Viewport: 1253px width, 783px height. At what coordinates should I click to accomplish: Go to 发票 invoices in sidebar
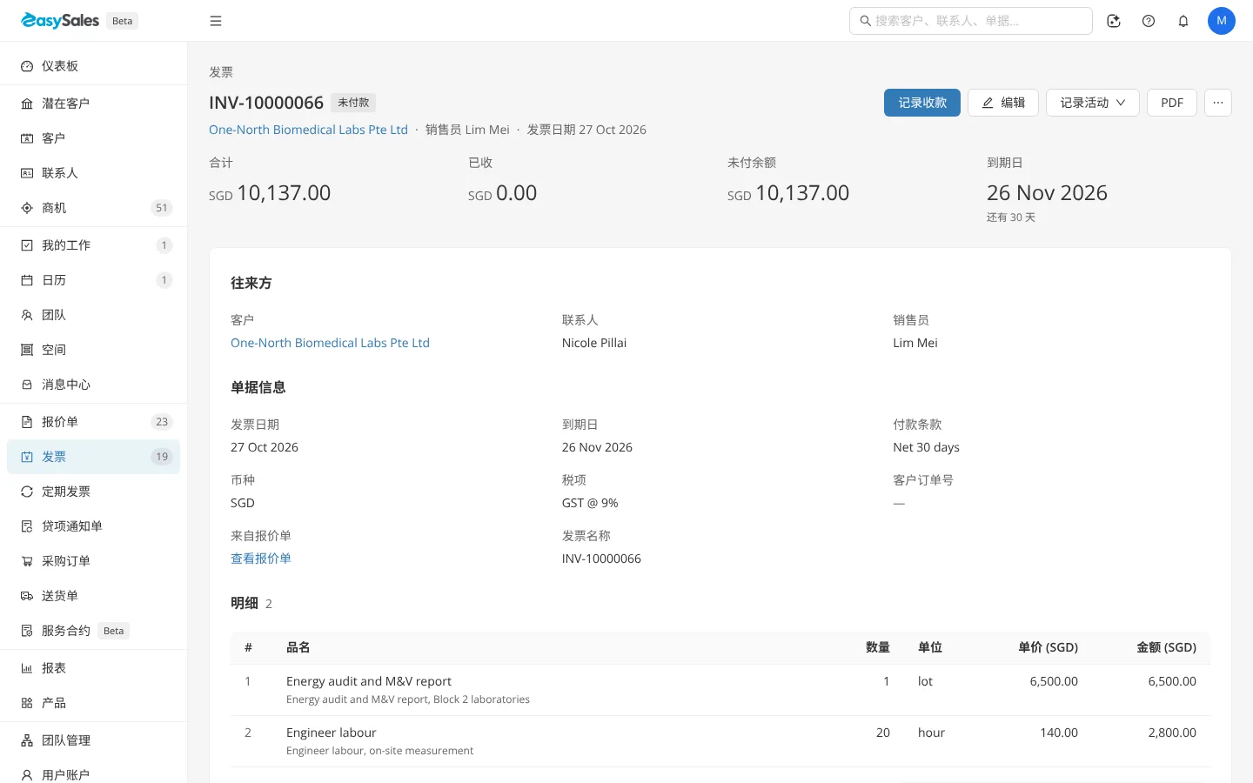[93, 457]
